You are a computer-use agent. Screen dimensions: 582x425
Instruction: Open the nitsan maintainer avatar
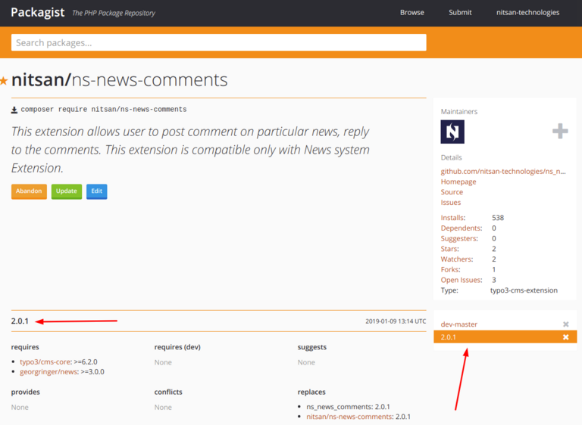pos(452,132)
